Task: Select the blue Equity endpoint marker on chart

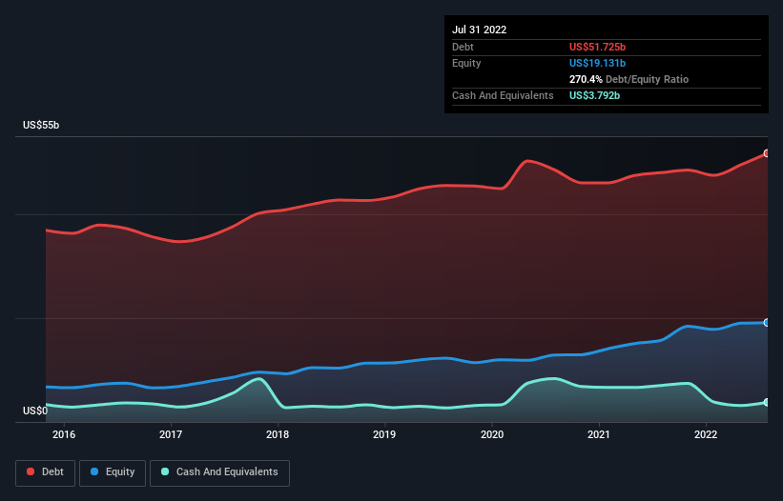Action: (x=767, y=323)
